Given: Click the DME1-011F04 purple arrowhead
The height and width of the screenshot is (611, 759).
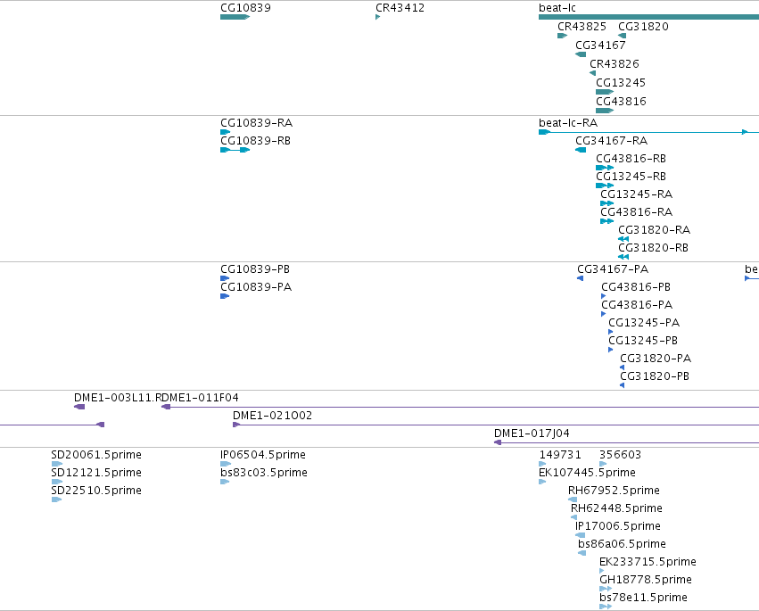Looking at the screenshot, I should tap(166, 407).
